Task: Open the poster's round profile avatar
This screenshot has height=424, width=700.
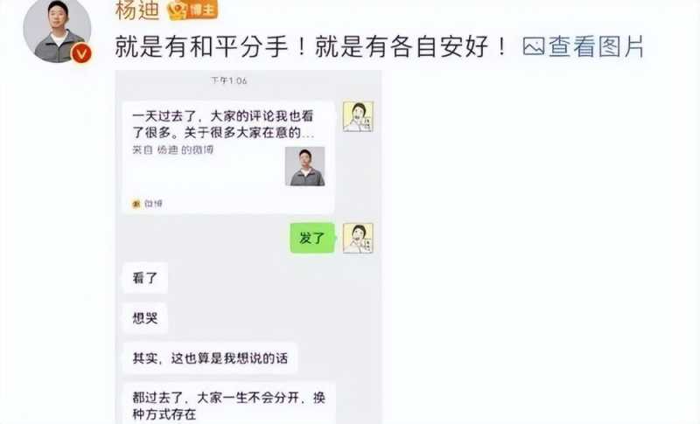Action: (57, 31)
